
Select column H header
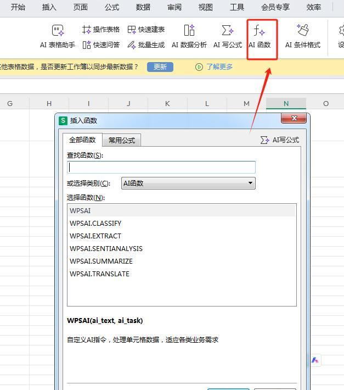(x=49, y=103)
